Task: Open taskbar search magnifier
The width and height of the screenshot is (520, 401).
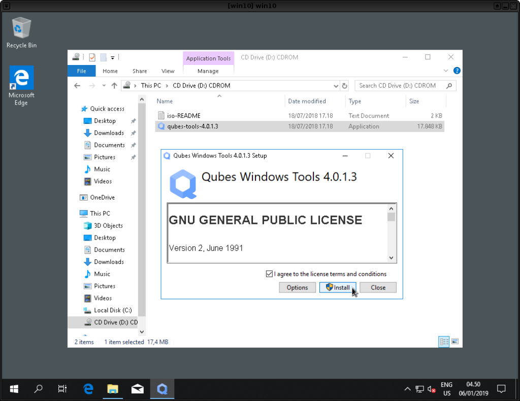Action: [39, 389]
